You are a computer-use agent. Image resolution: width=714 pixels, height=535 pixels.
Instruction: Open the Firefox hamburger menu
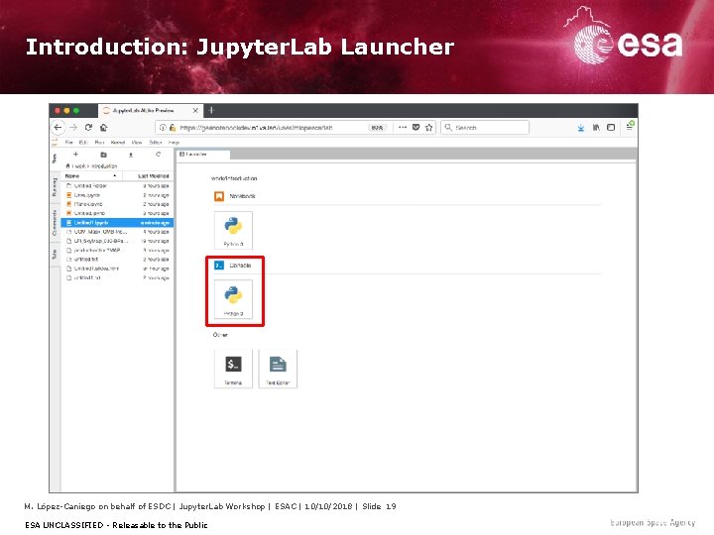[630, 126]
